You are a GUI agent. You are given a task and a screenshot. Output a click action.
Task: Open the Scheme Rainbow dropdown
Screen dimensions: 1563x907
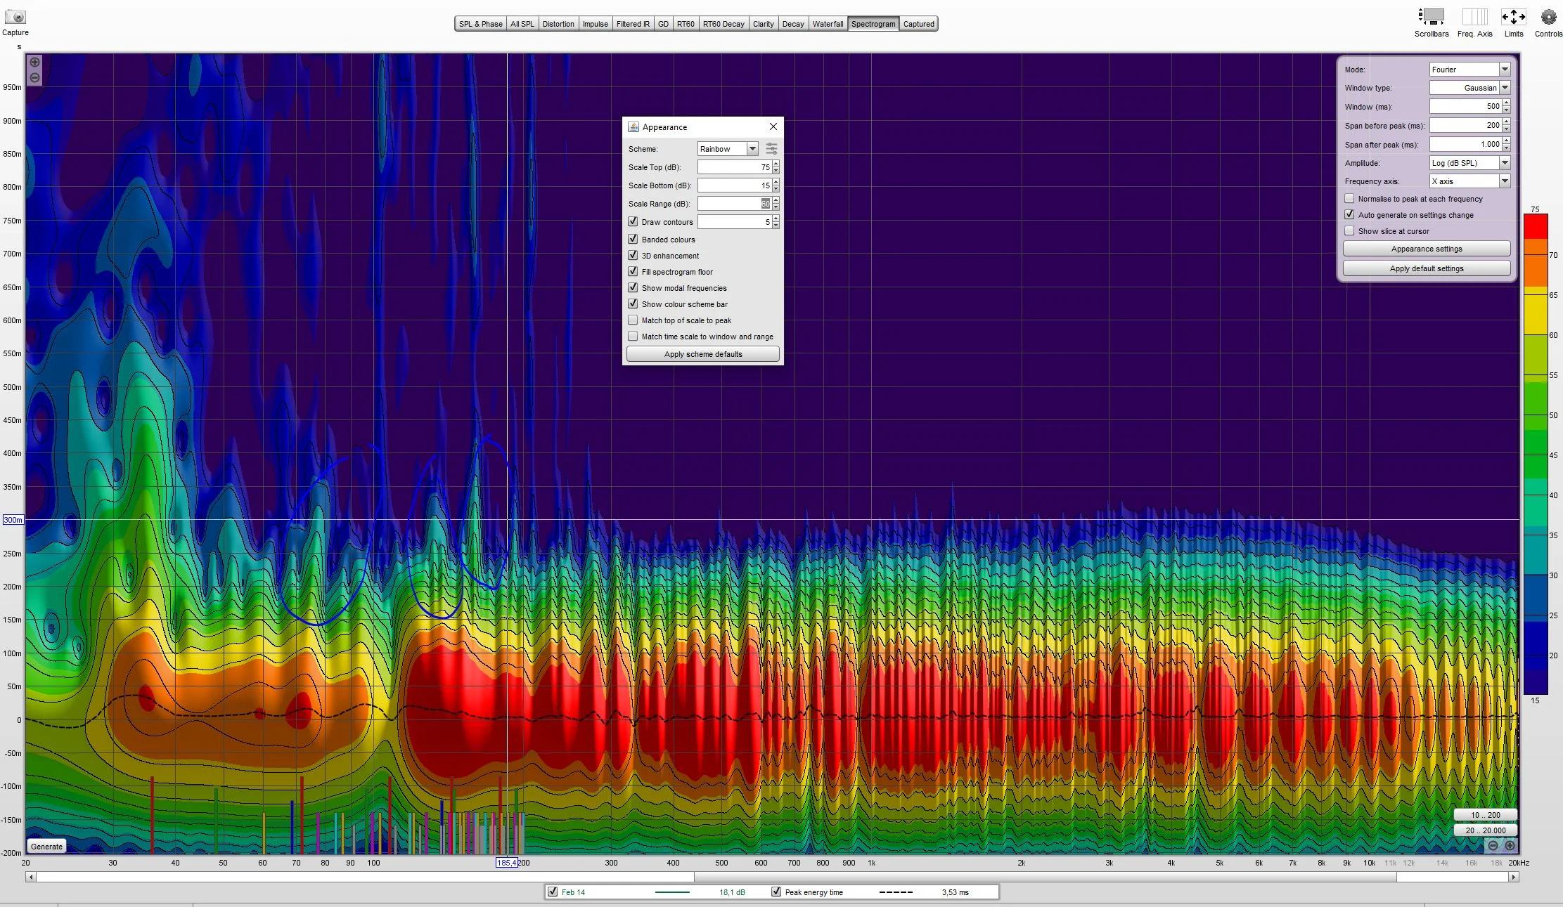point(752,149)
